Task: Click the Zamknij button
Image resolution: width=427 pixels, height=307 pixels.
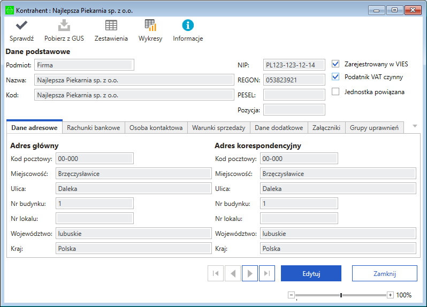Action: coord(384,273)
